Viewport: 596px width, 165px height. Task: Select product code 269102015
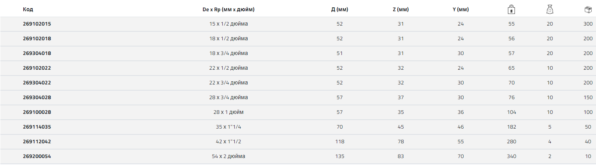37,24
